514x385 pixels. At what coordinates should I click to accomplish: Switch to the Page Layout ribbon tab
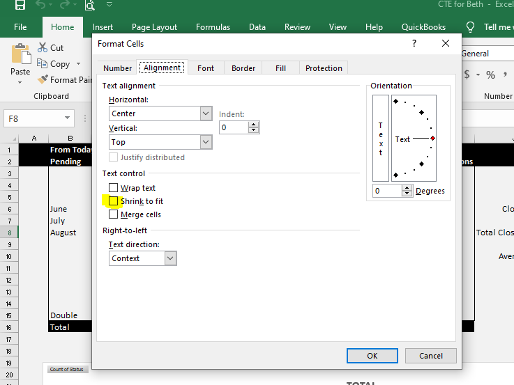[x=154, y=27]
